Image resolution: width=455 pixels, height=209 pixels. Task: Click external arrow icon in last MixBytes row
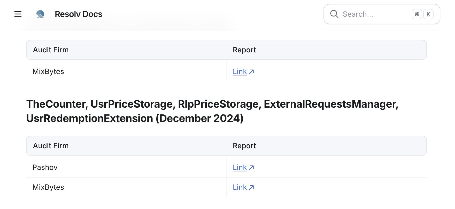tap(251, 187)
